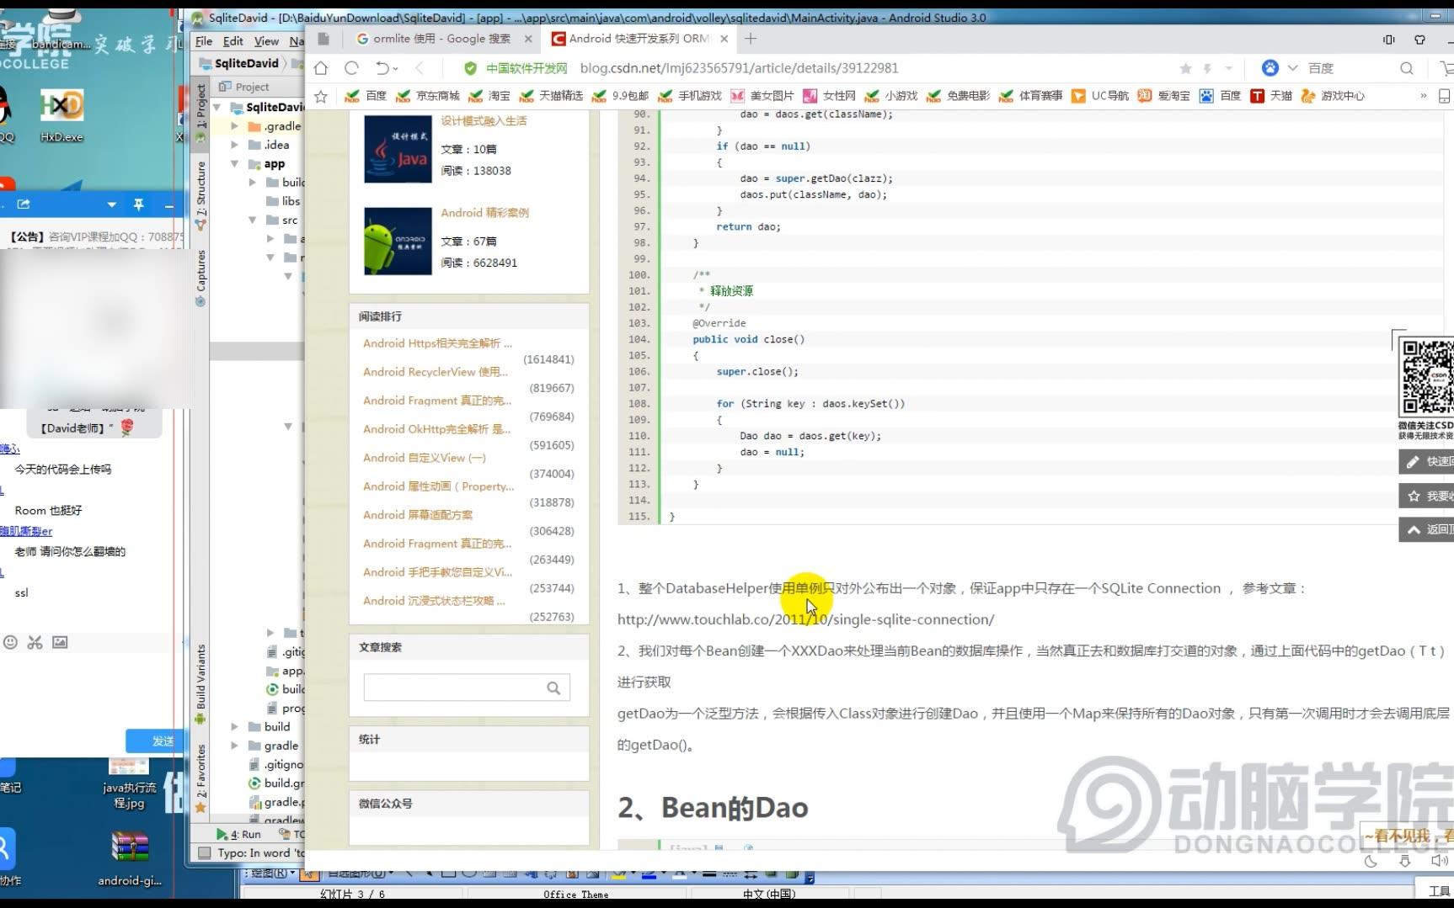Expand the .gradle folder in project tree

(235, 126)
